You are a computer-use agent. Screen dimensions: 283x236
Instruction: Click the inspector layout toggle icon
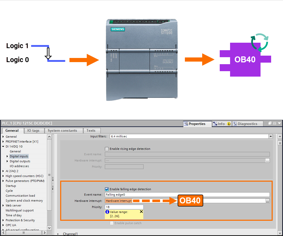pos(274,123)
